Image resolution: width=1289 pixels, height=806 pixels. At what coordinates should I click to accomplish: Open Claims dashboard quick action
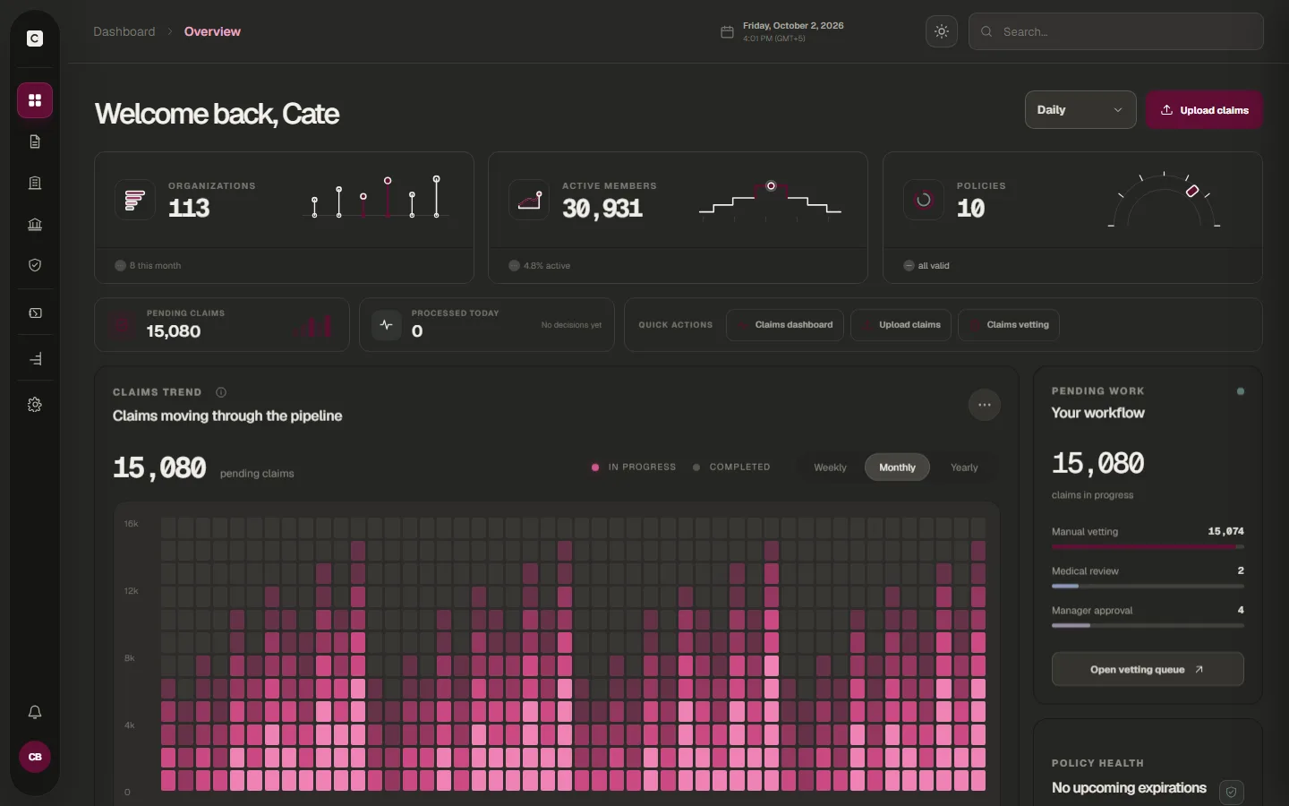coord(785,325)
